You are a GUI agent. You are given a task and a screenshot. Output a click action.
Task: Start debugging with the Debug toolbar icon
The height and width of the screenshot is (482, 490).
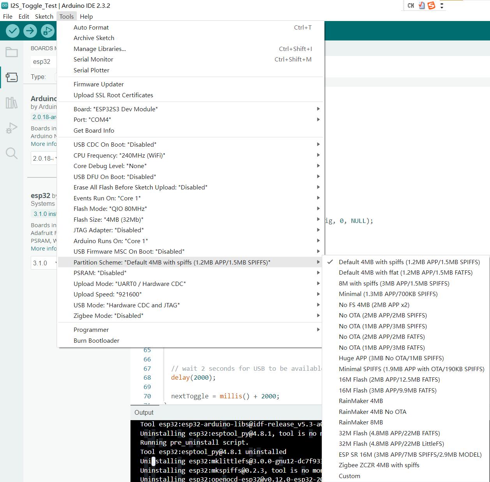coord(48,31)
